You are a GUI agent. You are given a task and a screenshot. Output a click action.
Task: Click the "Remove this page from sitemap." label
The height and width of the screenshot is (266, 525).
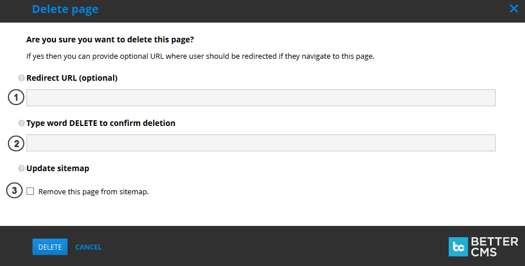[93, 192]
